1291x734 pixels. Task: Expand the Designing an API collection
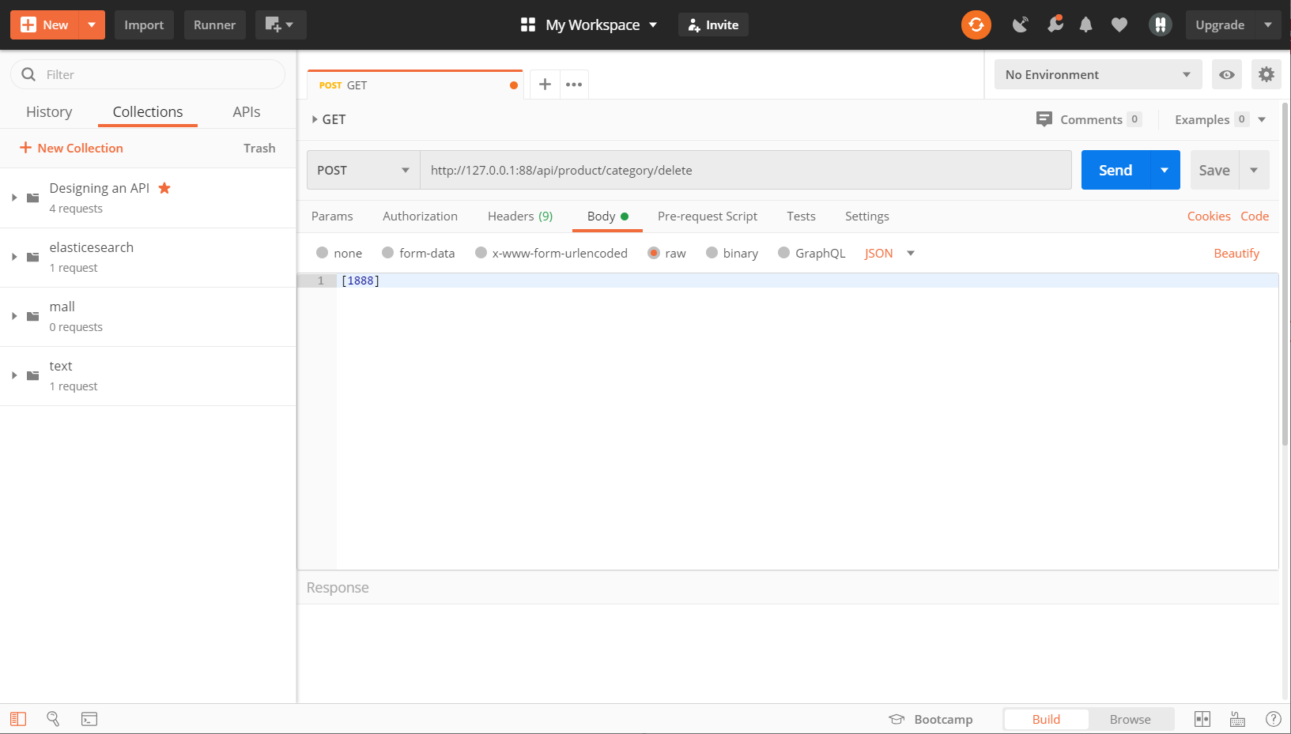14,198
